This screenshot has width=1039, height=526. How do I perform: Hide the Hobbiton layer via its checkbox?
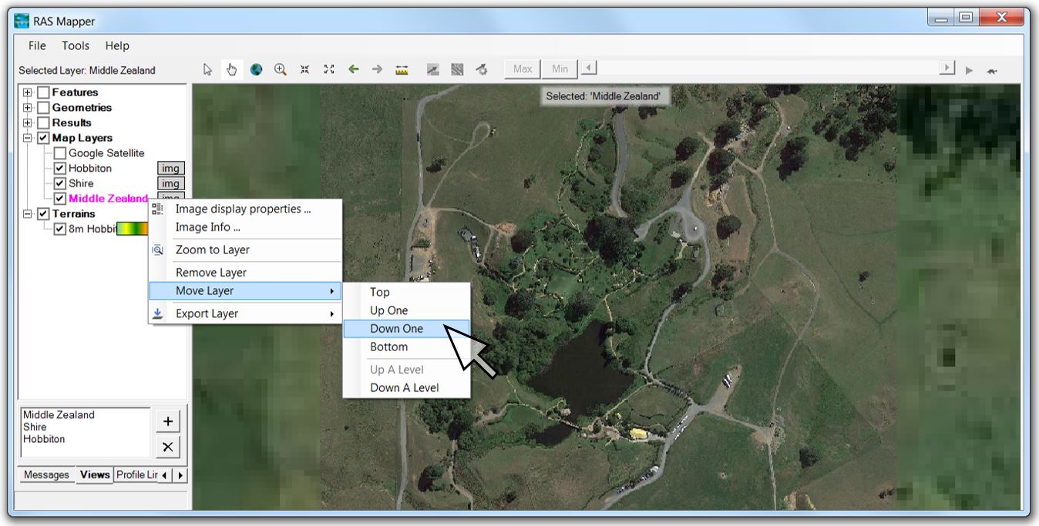click(x=60, y=168)
